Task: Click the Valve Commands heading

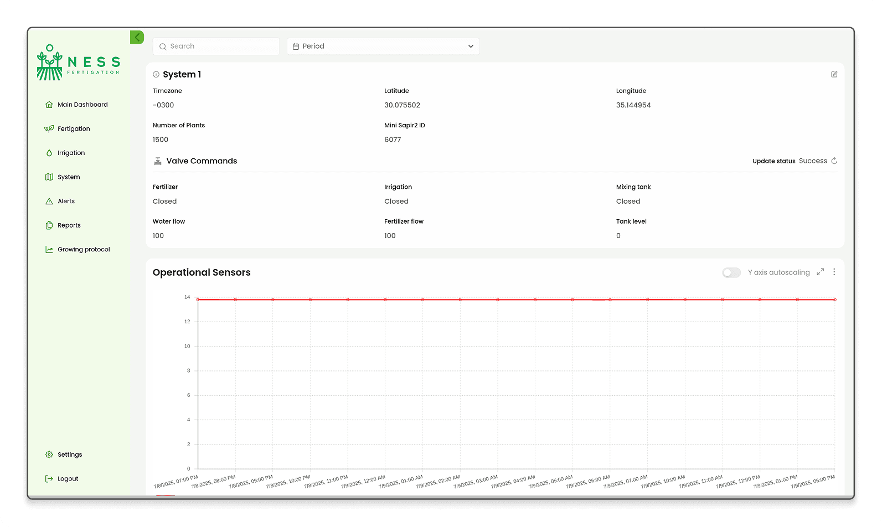Action: [202, 161]
